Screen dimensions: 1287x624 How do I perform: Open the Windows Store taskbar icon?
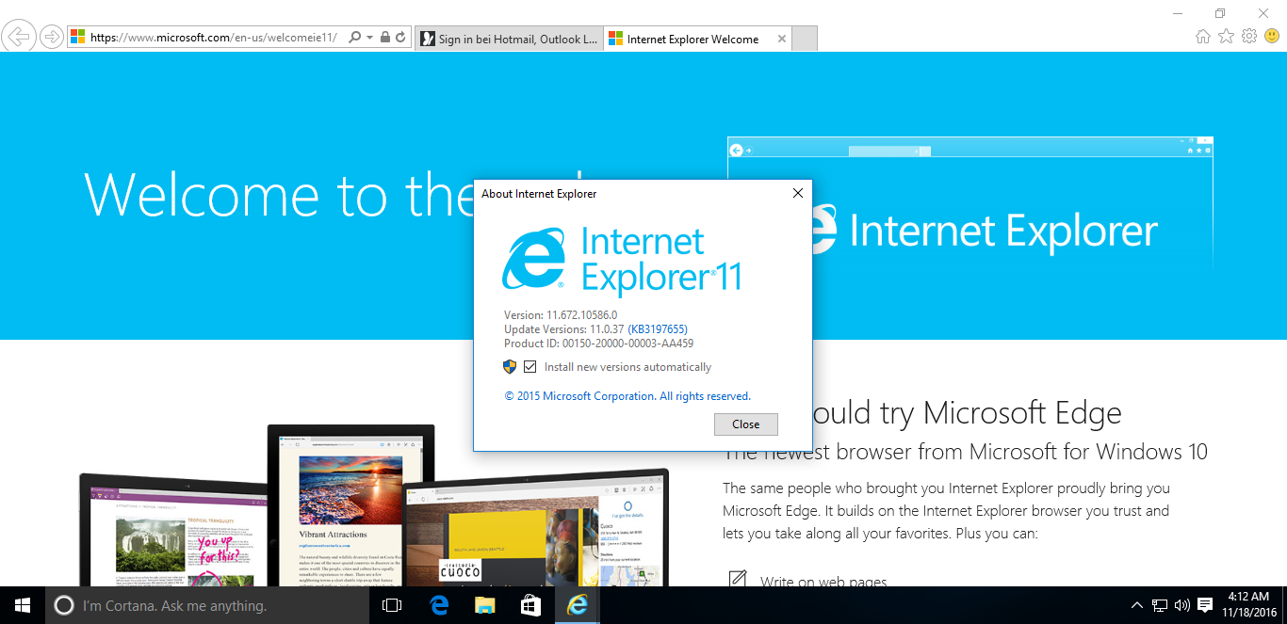(x=530, y=605)
